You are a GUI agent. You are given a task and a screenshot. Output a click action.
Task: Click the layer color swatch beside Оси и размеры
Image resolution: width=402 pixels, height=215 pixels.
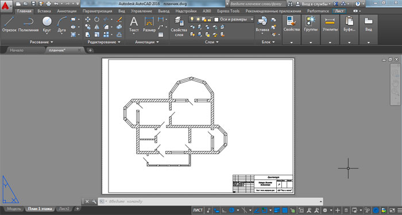[216, 20]
